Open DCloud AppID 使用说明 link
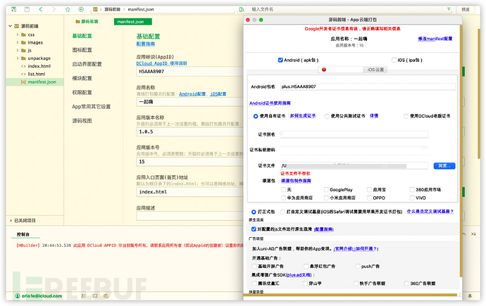486x306 pixels. click(x=161, y=63)
